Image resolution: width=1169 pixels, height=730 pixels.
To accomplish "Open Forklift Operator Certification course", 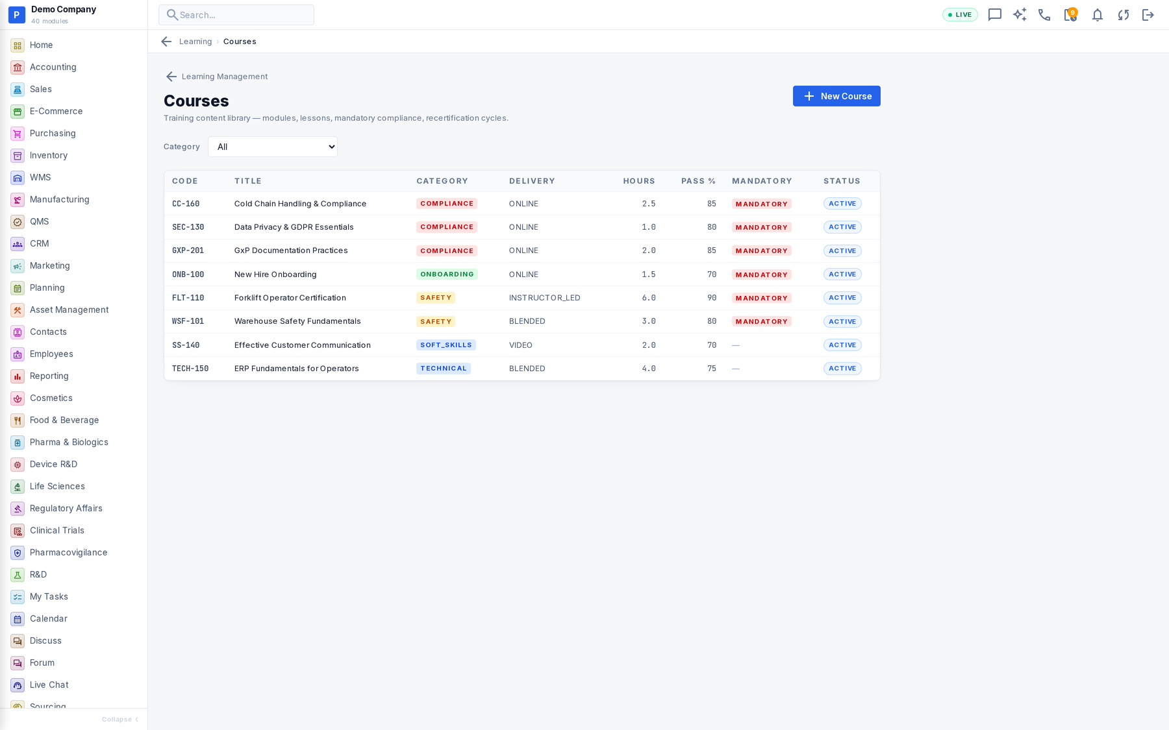I will 290,298.
